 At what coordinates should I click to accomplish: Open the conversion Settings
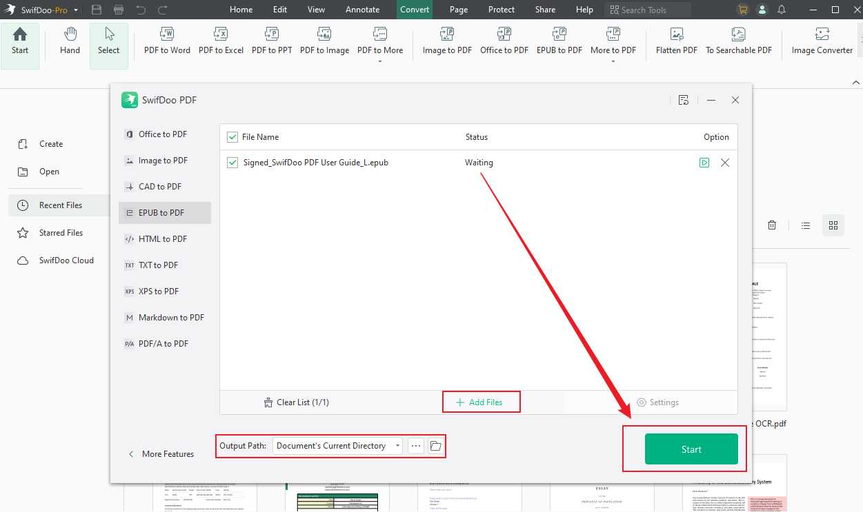point(657,402)
